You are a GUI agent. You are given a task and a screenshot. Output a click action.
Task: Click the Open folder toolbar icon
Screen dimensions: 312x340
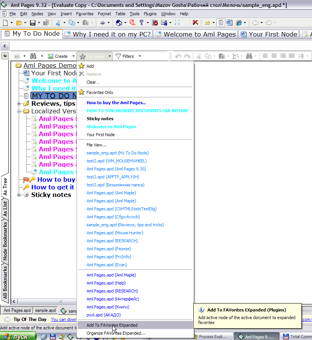(x=19, y=22)
